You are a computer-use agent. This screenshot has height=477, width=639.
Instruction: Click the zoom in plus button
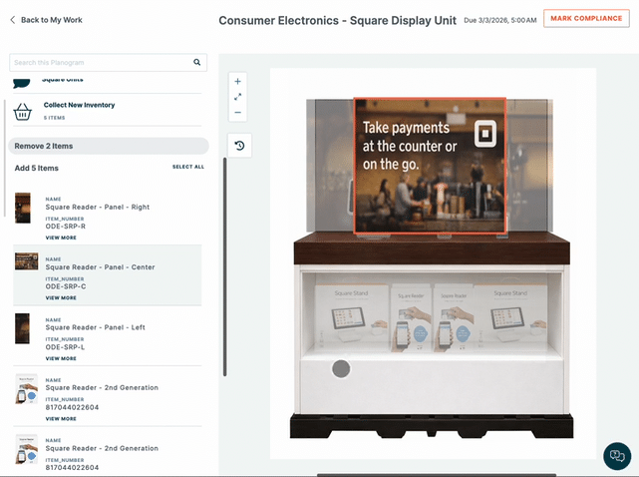point(238,81)
